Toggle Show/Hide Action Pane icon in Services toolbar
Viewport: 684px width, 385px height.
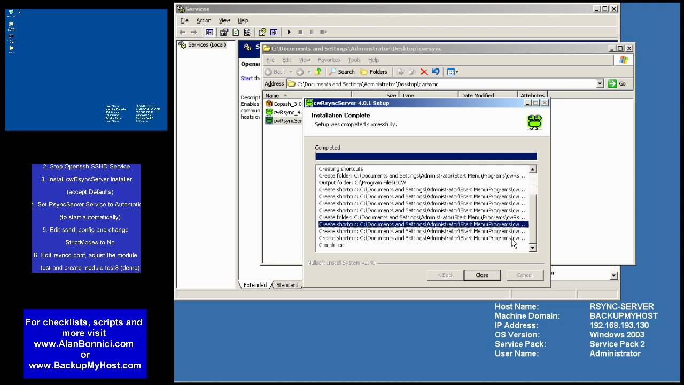pyautogui.click(x=274, y=32)
